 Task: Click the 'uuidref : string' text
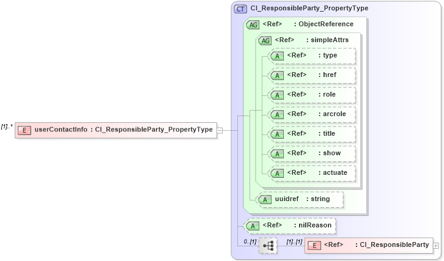pos(302,199)
